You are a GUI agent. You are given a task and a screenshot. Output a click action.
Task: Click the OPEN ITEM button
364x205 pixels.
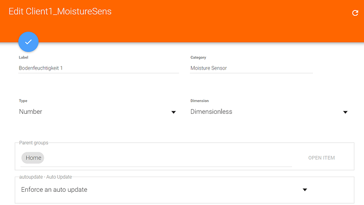click(321, 158)
